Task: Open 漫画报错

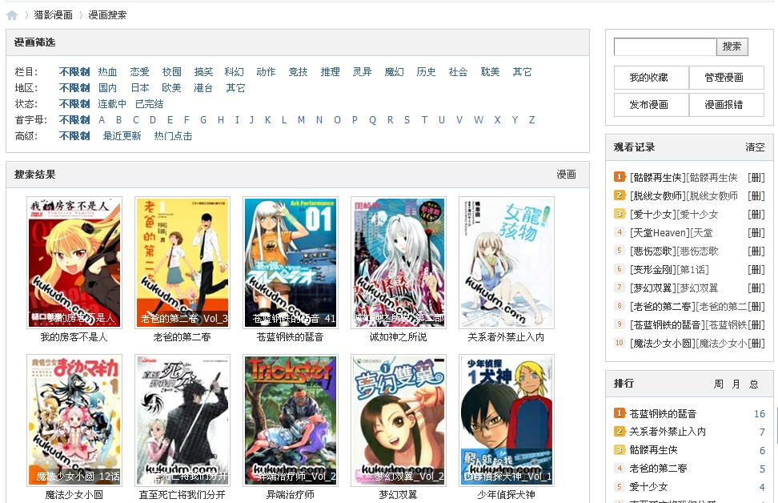Action: click(x=727, y=105)
